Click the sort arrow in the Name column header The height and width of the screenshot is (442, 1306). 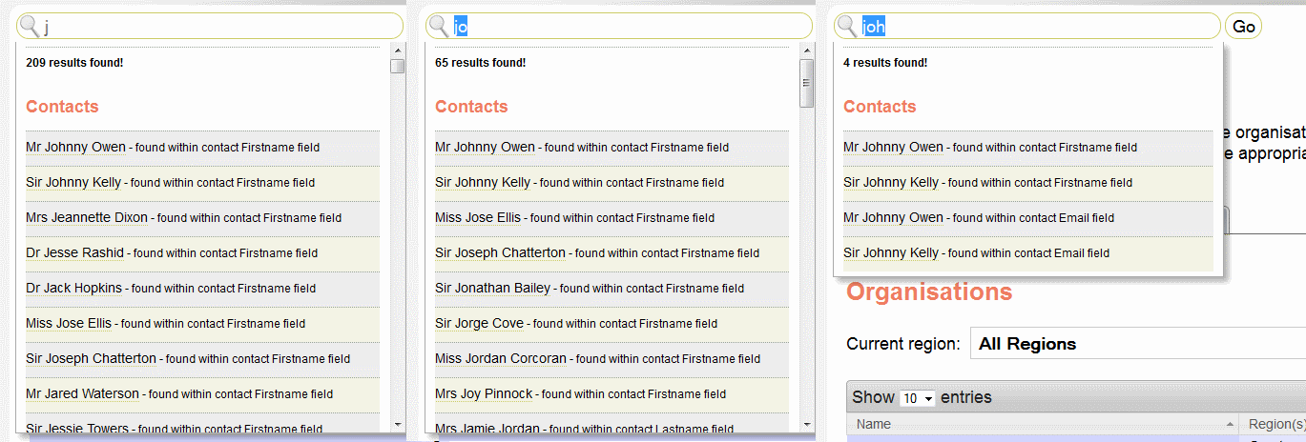tap(1229, 424)
